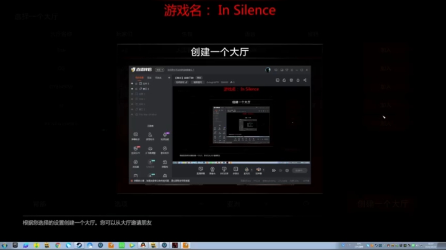Click the bell icon above the stream preview
This screenshot has width=446, height=250.
click(298, 80)
